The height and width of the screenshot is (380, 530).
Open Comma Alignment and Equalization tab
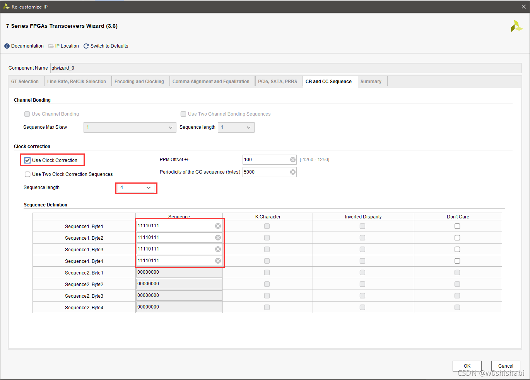(x=211, y=82)
